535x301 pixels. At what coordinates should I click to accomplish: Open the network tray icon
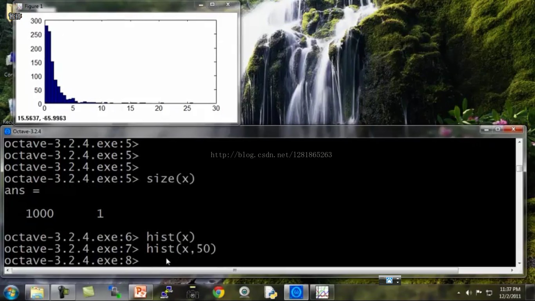point(489,293)
